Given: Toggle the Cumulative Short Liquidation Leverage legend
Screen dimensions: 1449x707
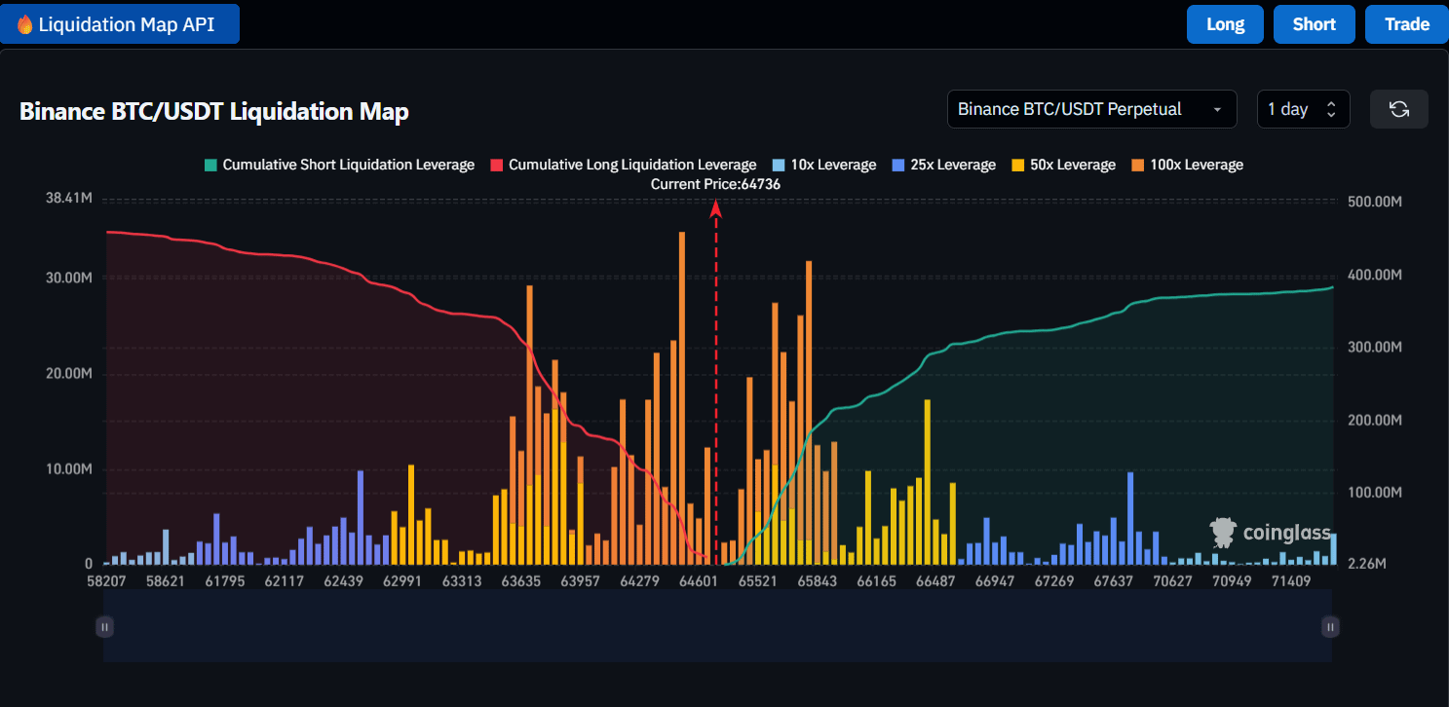Looking at the screenshot, I should click(339, 165).
